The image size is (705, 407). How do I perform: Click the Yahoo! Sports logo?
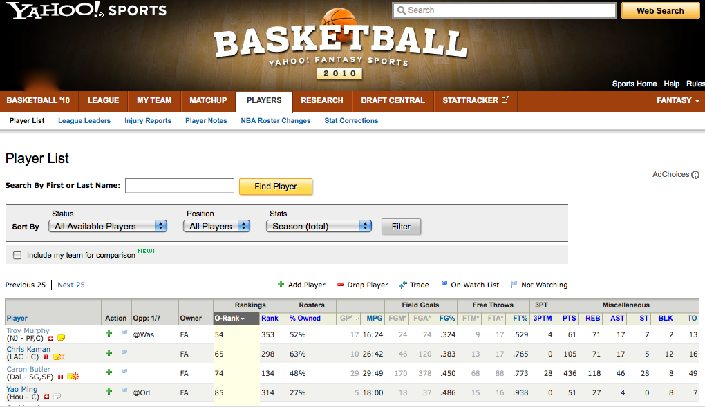pyautogui.click(x=87, y=10)
